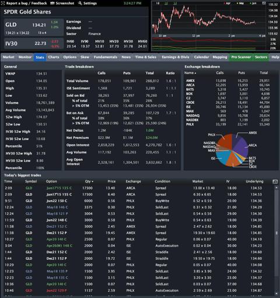The height and width of the screenshot is (298, 280).
Task: Click the GLD symbol in the 9:51 trade row
Action: click(29, 201)
